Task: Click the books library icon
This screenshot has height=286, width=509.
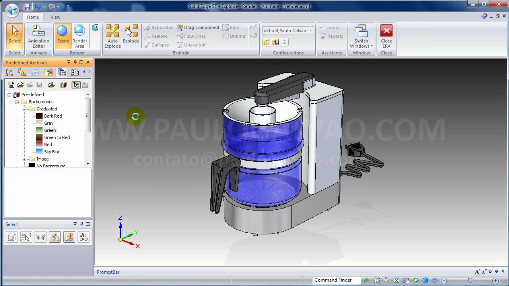Action: click(63, 85)
